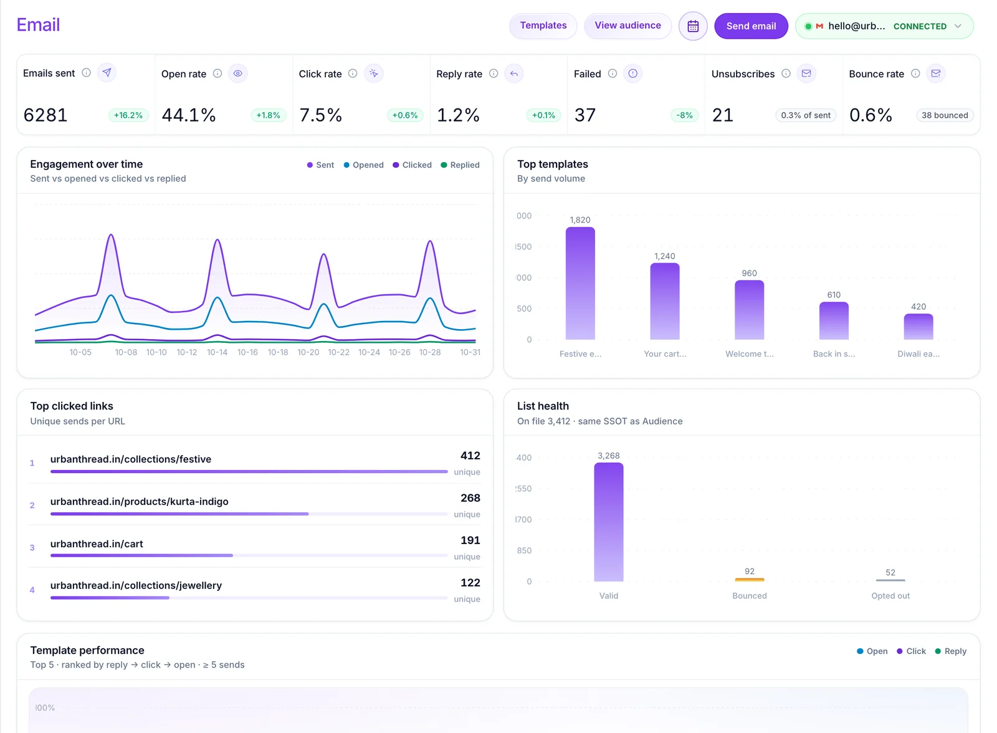Viewport: 997px width, 733px height.
Task: Click the View audience button
Action: click(x=627, y=26)
